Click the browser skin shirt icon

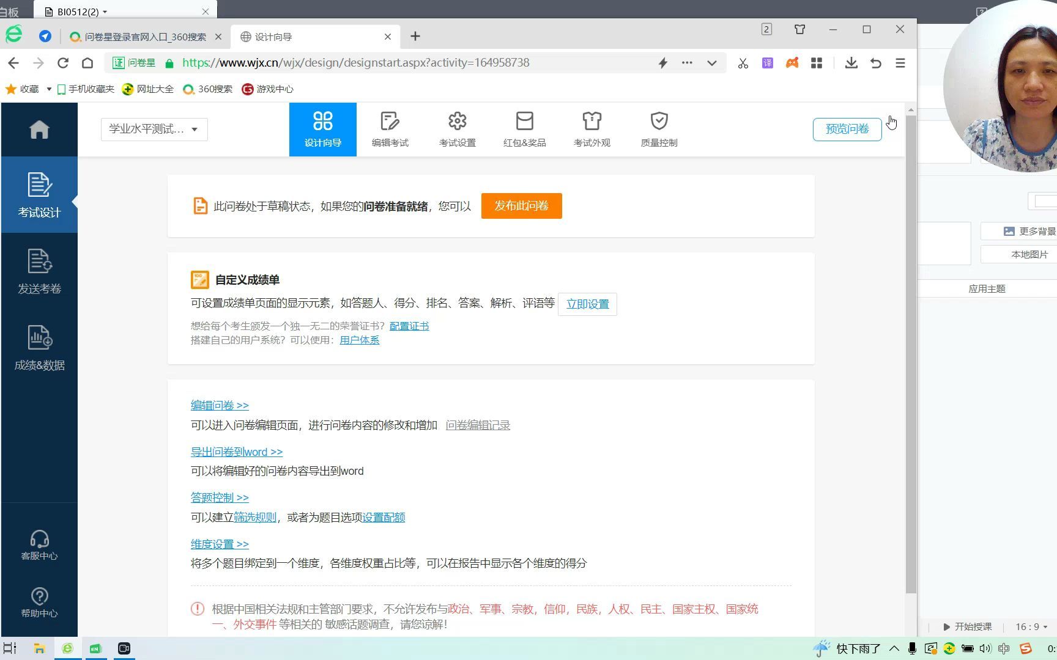[799, 29]
